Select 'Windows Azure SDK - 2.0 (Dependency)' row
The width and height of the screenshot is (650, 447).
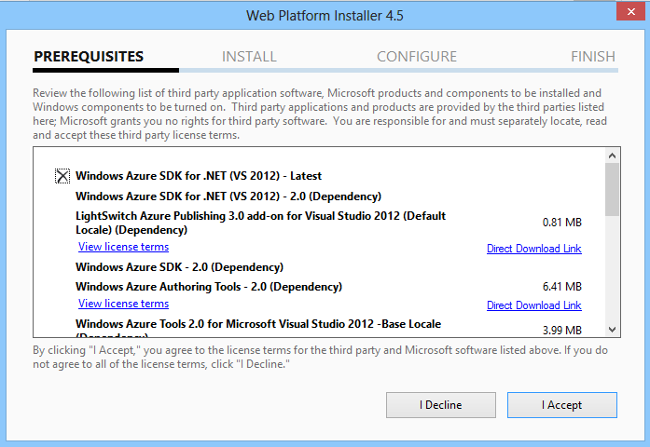[x=179, y=267]
